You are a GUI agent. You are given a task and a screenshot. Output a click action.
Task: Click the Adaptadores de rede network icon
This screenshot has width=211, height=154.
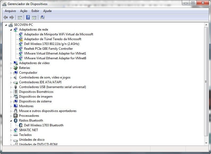click(16, 30)
